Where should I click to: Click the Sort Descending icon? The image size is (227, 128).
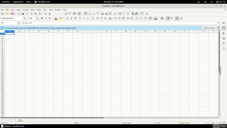point(94,14)
